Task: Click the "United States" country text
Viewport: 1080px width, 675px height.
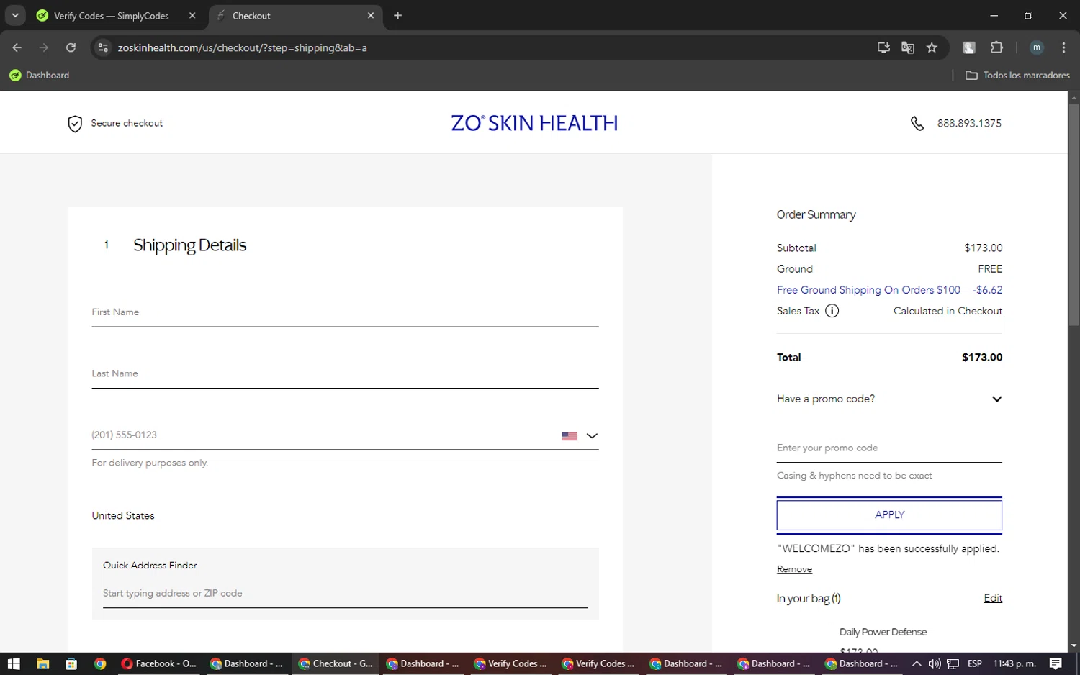Action: (123, 516)
